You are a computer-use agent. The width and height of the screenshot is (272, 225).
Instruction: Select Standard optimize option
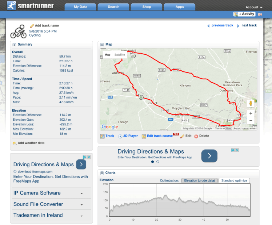pos(234,180)
